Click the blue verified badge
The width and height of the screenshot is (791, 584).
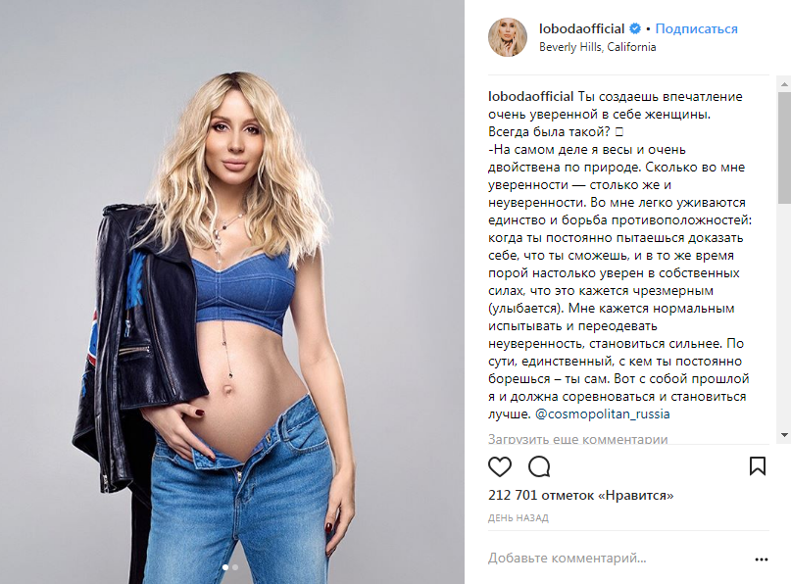click(x=635, y=28)
